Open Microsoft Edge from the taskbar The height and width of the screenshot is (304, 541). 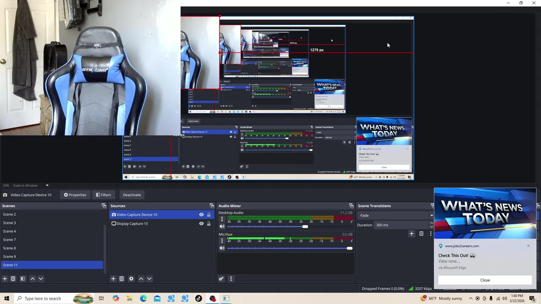143,299
